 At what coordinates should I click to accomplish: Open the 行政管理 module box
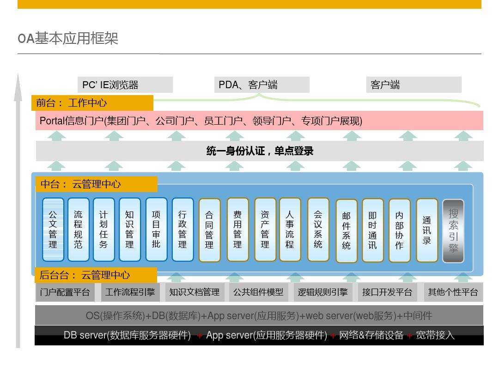pos(183,229)
